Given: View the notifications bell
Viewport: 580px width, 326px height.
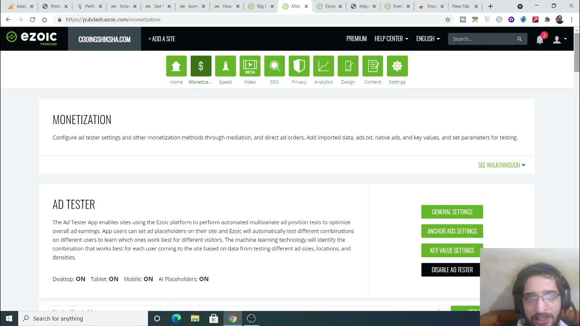Looking at the screenshot, I should tap(540, 39).
